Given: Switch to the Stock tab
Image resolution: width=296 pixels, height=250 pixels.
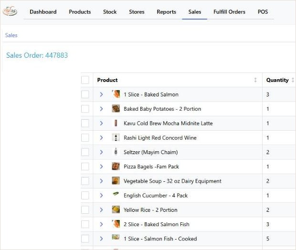Looking at the screenshot, I should 110,12.
